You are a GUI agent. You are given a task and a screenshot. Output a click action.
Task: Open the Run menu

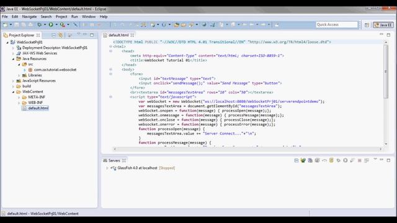click(x=74, y=17)
